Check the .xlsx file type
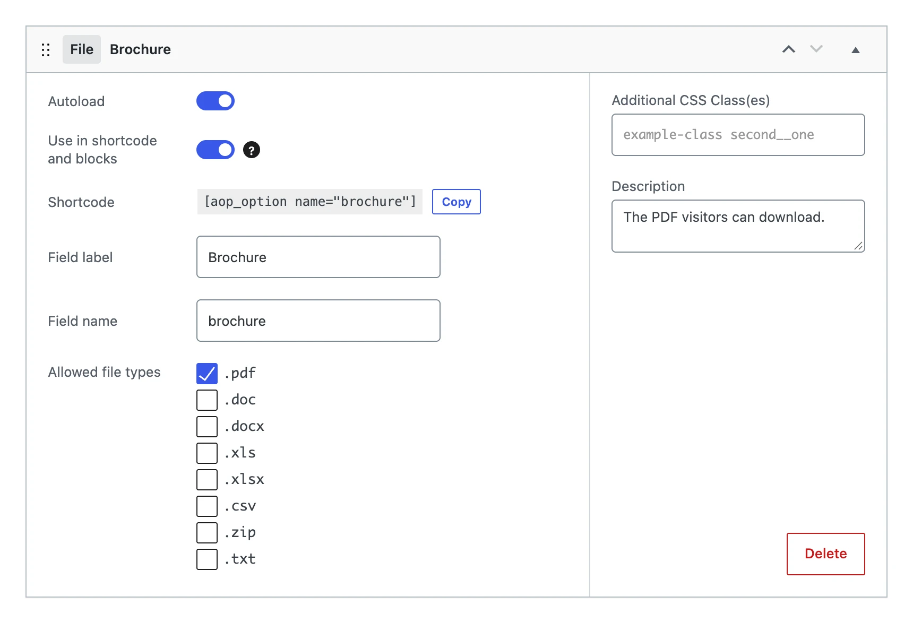The height and width of the screenshot is (622, 913). point(207,480)
